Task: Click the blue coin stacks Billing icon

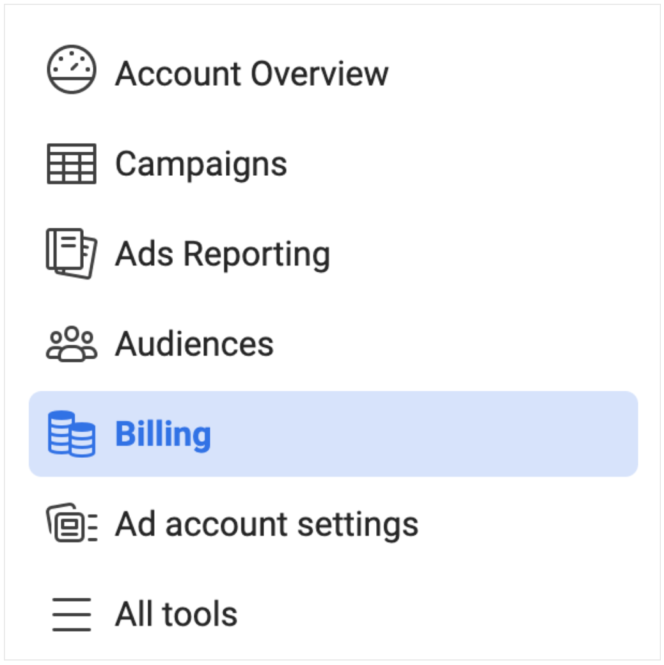Action: (71, 434)
